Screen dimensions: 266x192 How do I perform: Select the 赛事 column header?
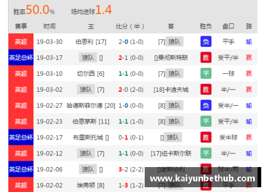tap(21, 27)
